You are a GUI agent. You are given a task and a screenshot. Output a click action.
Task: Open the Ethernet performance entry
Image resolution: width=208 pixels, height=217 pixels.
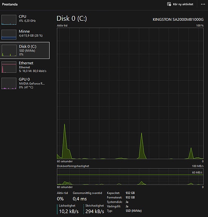tap(25, 67)
